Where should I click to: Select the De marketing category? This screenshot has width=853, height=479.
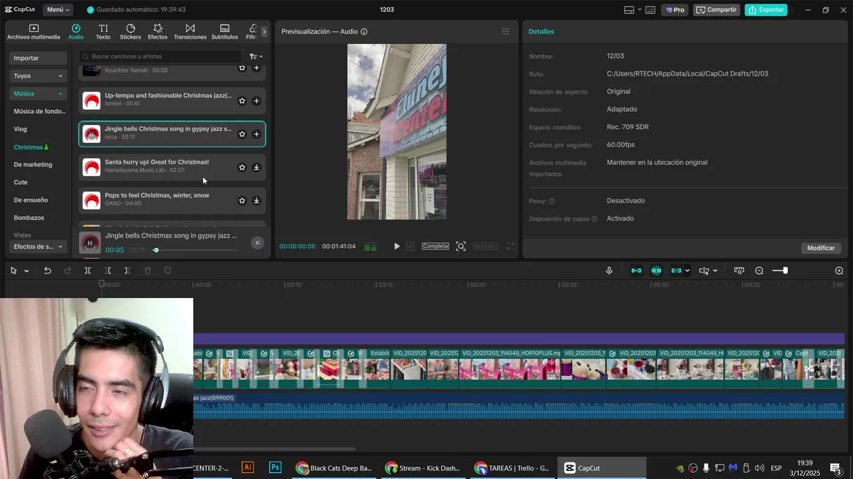click(x=33, y=164)
